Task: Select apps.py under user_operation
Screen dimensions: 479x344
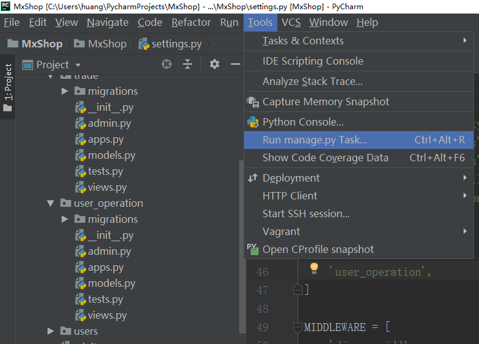Action: [x=99, y=268]
